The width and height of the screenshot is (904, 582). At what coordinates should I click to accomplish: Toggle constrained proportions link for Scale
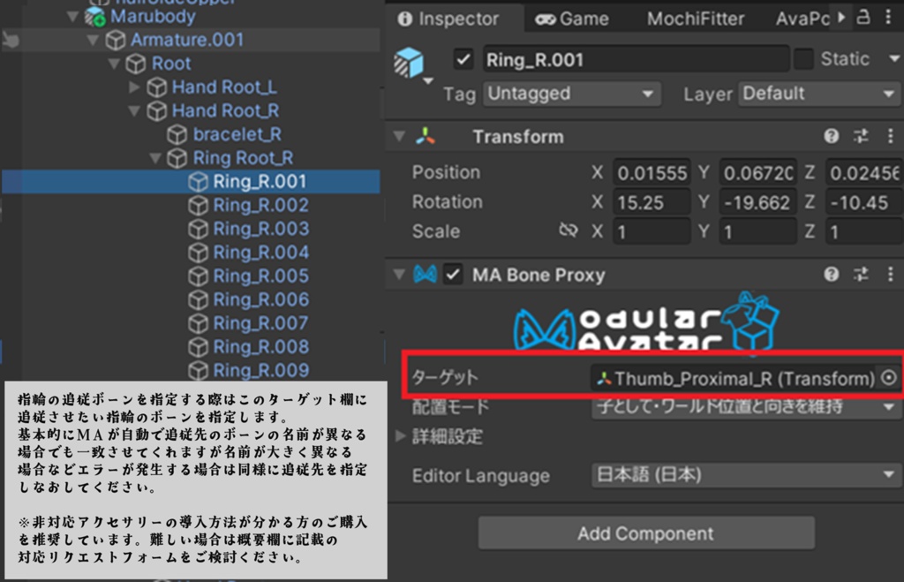coord(568,231)
